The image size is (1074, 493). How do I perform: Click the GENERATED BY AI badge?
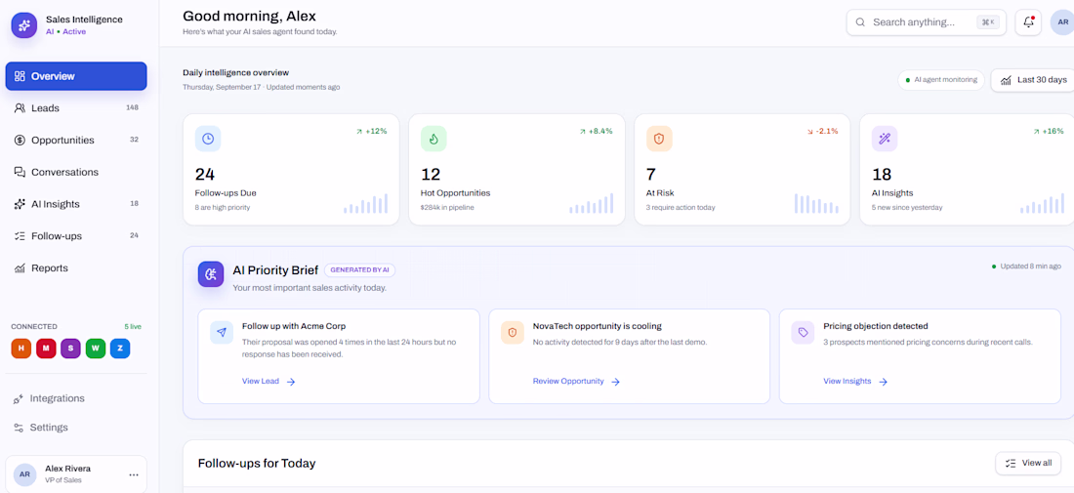(359, 269)
